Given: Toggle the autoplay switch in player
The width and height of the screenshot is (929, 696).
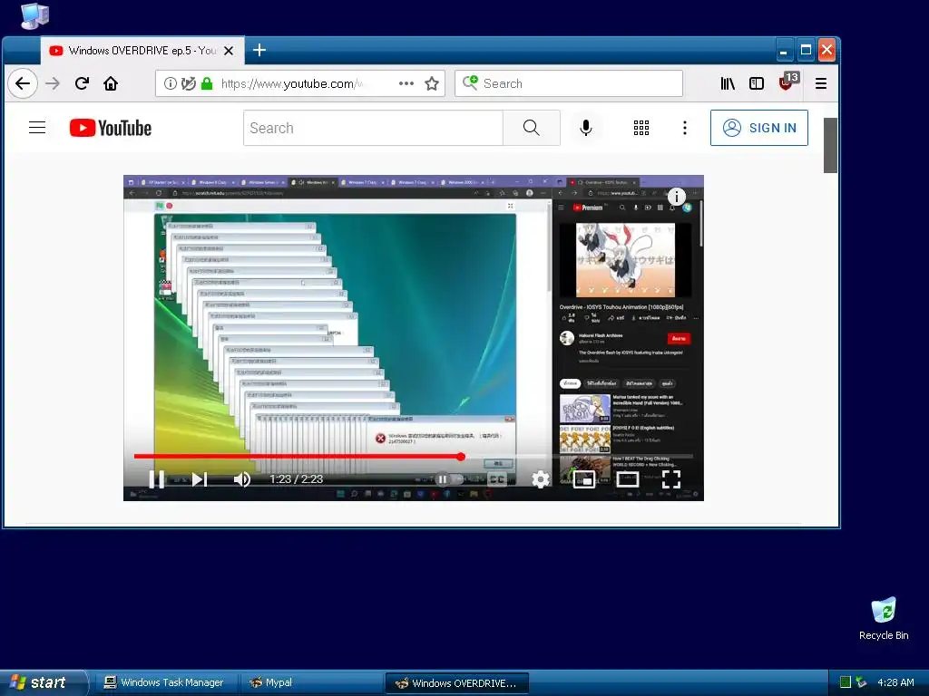Looking at the screenshot, I should coord(448,478).
